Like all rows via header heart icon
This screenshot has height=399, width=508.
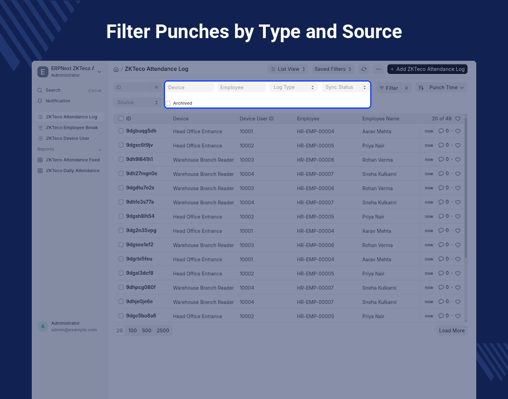pyautogui.click(x=458, y=119)
